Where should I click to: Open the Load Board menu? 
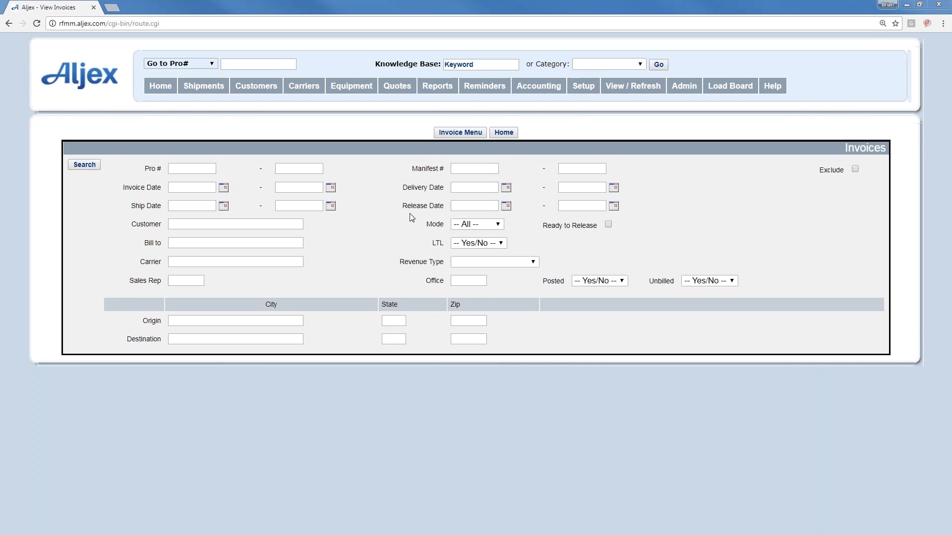coord(730,86)
